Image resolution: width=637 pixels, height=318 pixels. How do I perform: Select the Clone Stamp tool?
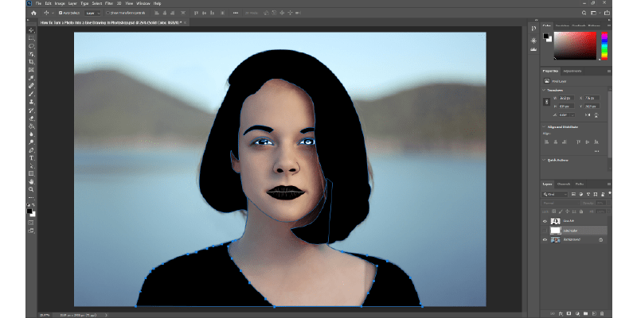point(31,102)
